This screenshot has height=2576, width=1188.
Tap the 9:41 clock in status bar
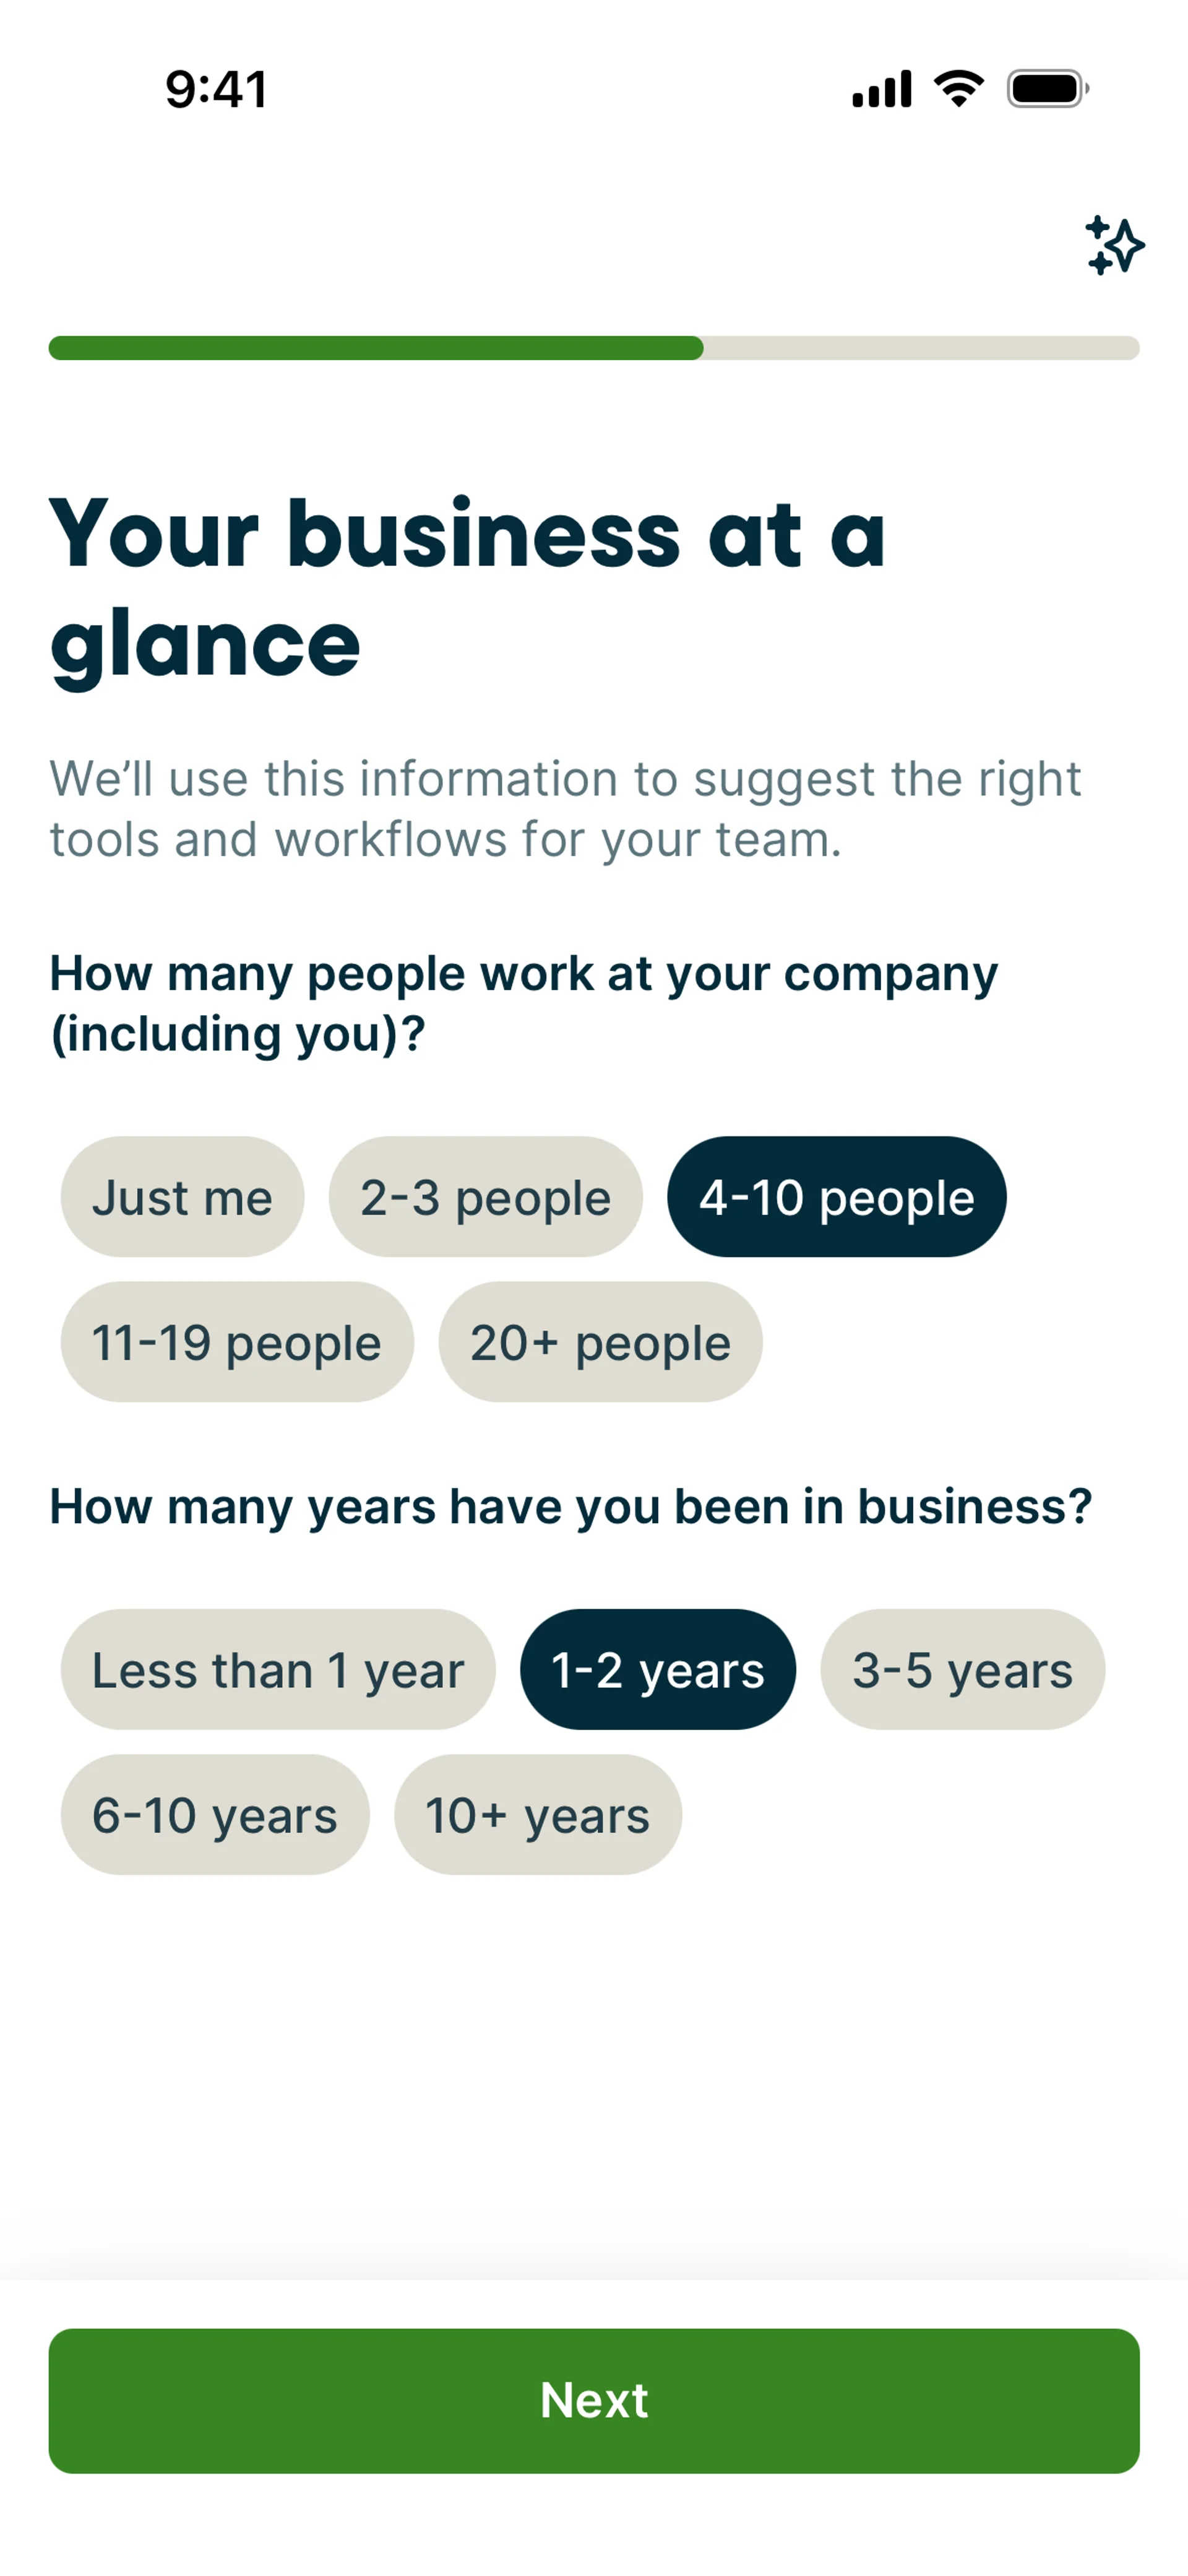pyautogui.click(x=216, y=89)
